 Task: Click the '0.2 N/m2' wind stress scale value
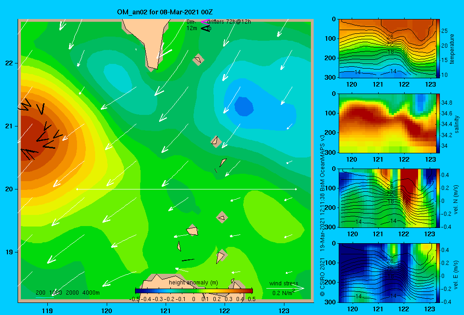click(x=284, y=293)
